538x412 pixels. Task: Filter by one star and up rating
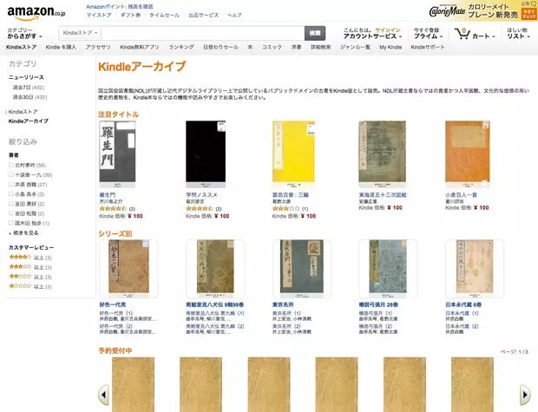click(30, 286)
